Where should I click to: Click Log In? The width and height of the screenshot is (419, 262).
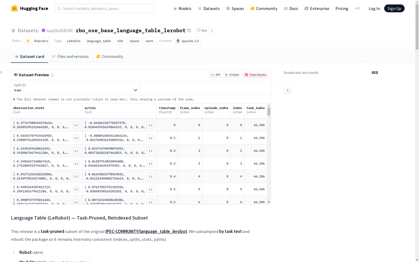click(374, 8)
